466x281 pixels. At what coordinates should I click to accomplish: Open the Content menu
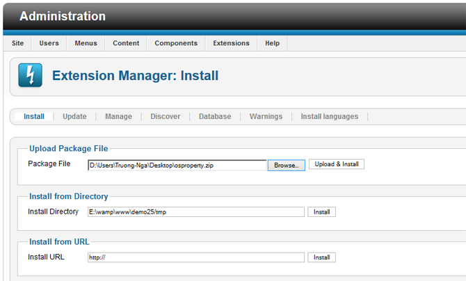point(126,43)
